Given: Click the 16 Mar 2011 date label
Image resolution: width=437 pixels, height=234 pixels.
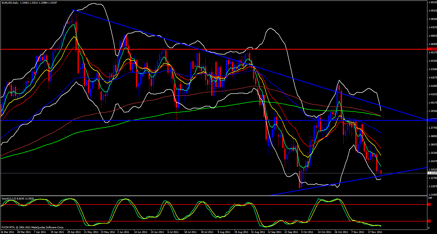Looking at the screenshot, I should (x=8, y=232).
